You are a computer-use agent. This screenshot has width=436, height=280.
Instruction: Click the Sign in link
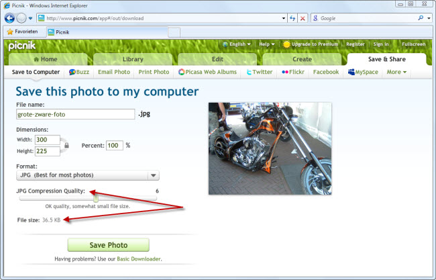click(x=381, y=44)
